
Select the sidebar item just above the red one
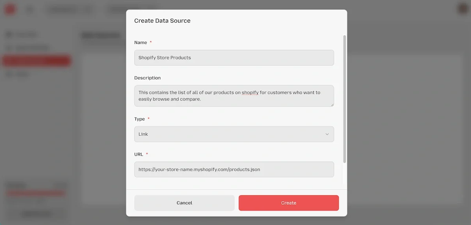(27, 48)
